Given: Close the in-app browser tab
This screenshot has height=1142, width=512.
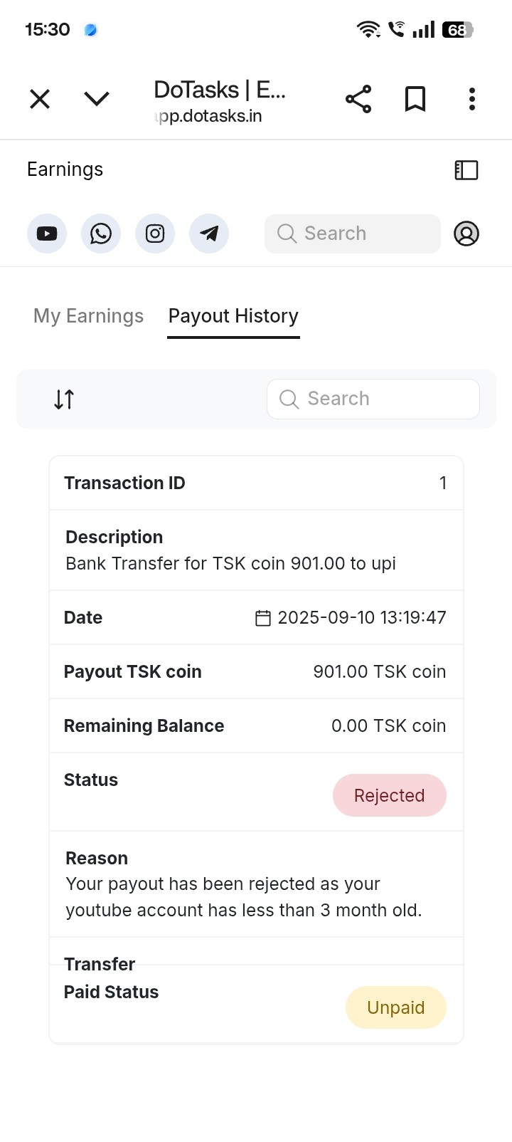Looking at the screenshot, I should (40, 99).
